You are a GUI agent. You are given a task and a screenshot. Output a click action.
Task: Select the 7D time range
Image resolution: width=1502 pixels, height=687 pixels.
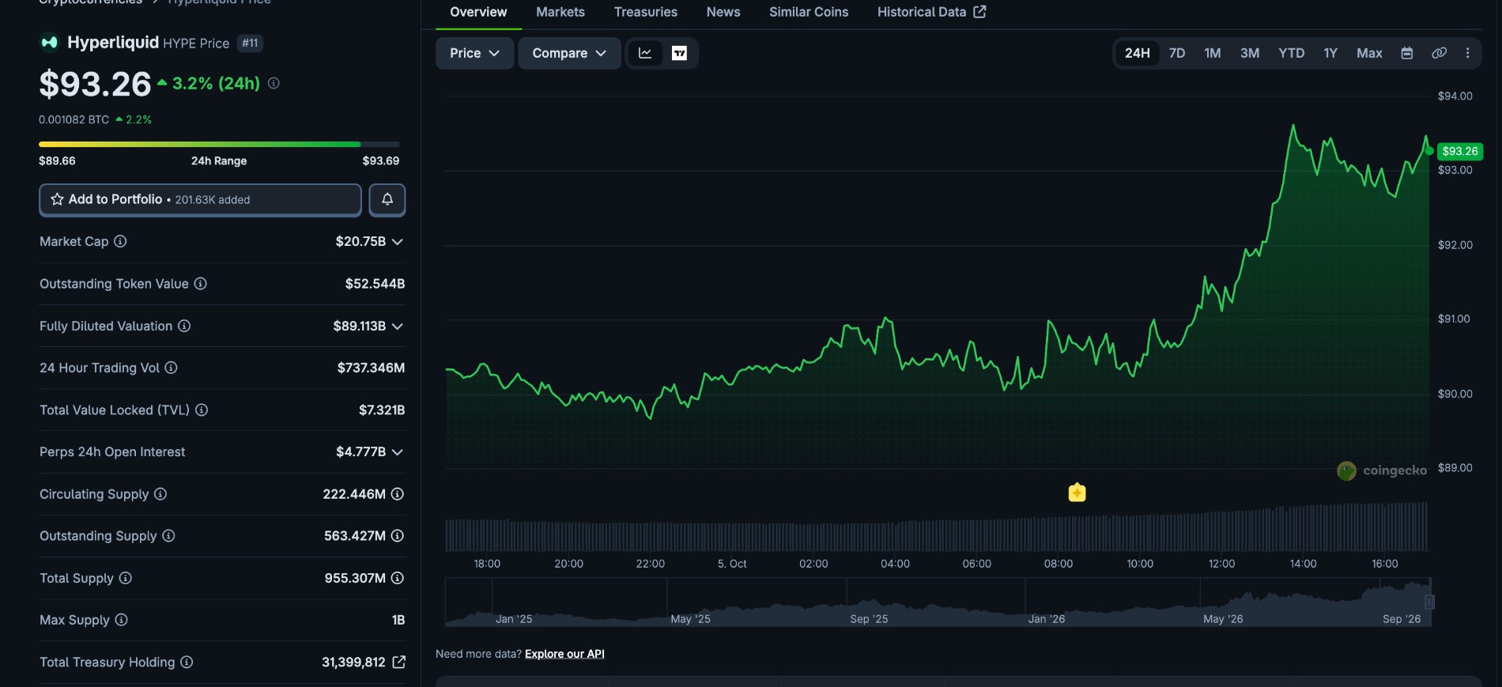tap(1177, 53)
